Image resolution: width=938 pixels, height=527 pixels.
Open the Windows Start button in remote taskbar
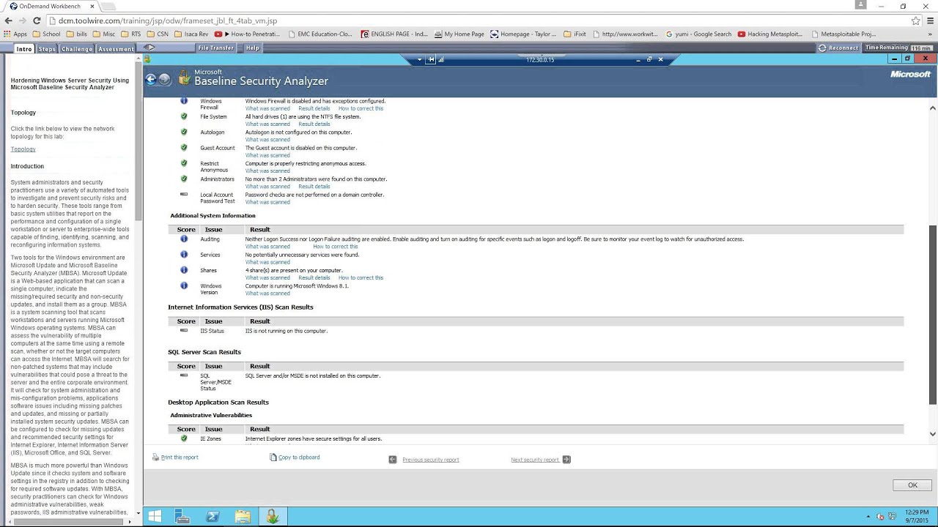coord(155,517)
